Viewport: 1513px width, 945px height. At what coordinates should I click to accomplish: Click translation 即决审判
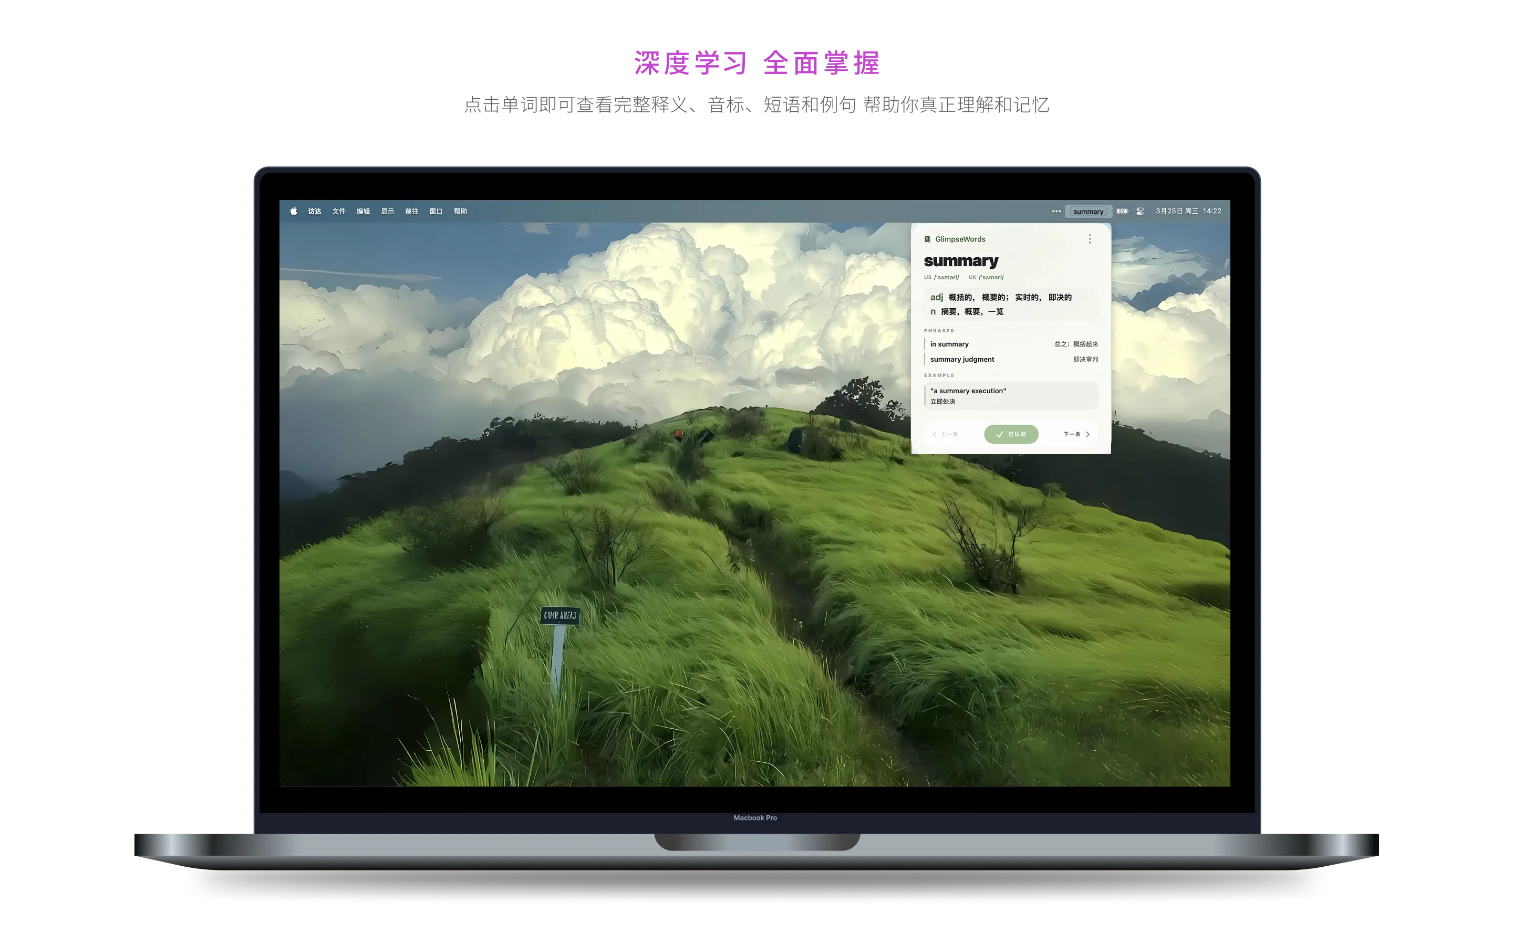(x=1085, y=360)
